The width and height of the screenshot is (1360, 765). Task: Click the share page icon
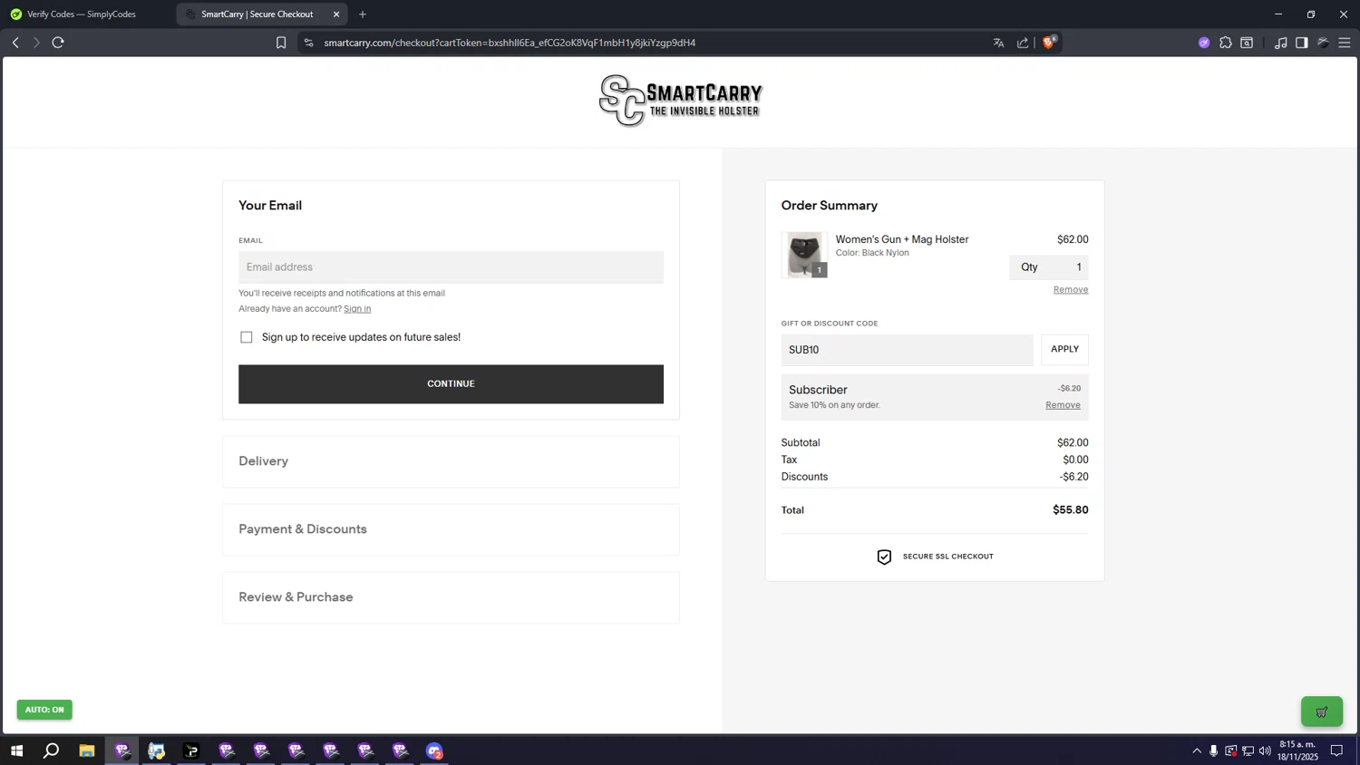(1023, 43)
